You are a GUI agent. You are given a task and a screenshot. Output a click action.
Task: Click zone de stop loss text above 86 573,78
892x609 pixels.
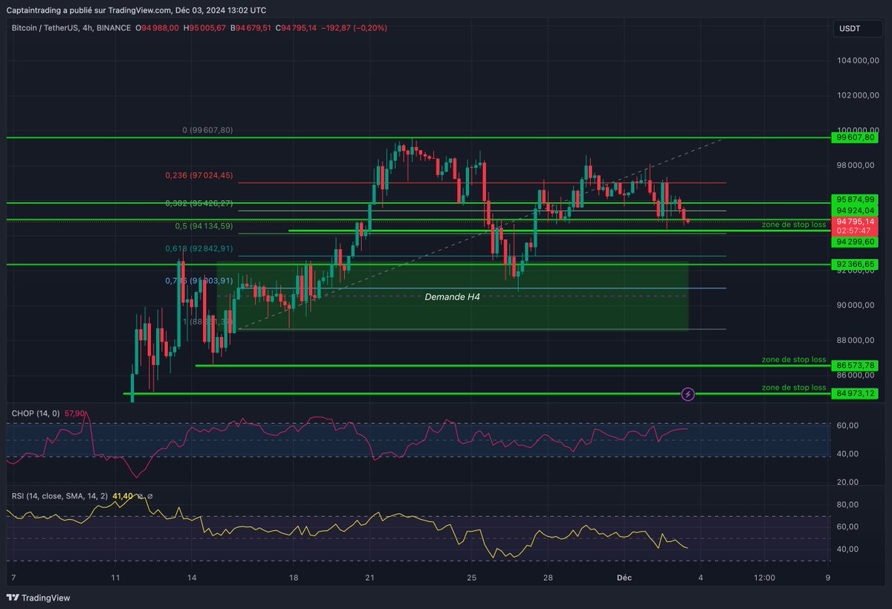pos(794,359)
